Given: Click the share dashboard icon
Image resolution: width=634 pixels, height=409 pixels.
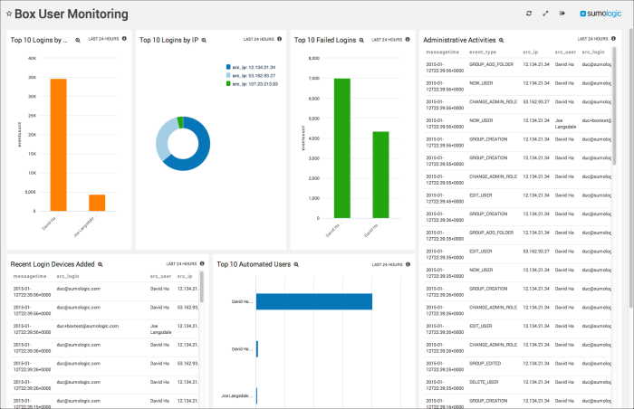Looking at the screenshot, I should (562, 14).
